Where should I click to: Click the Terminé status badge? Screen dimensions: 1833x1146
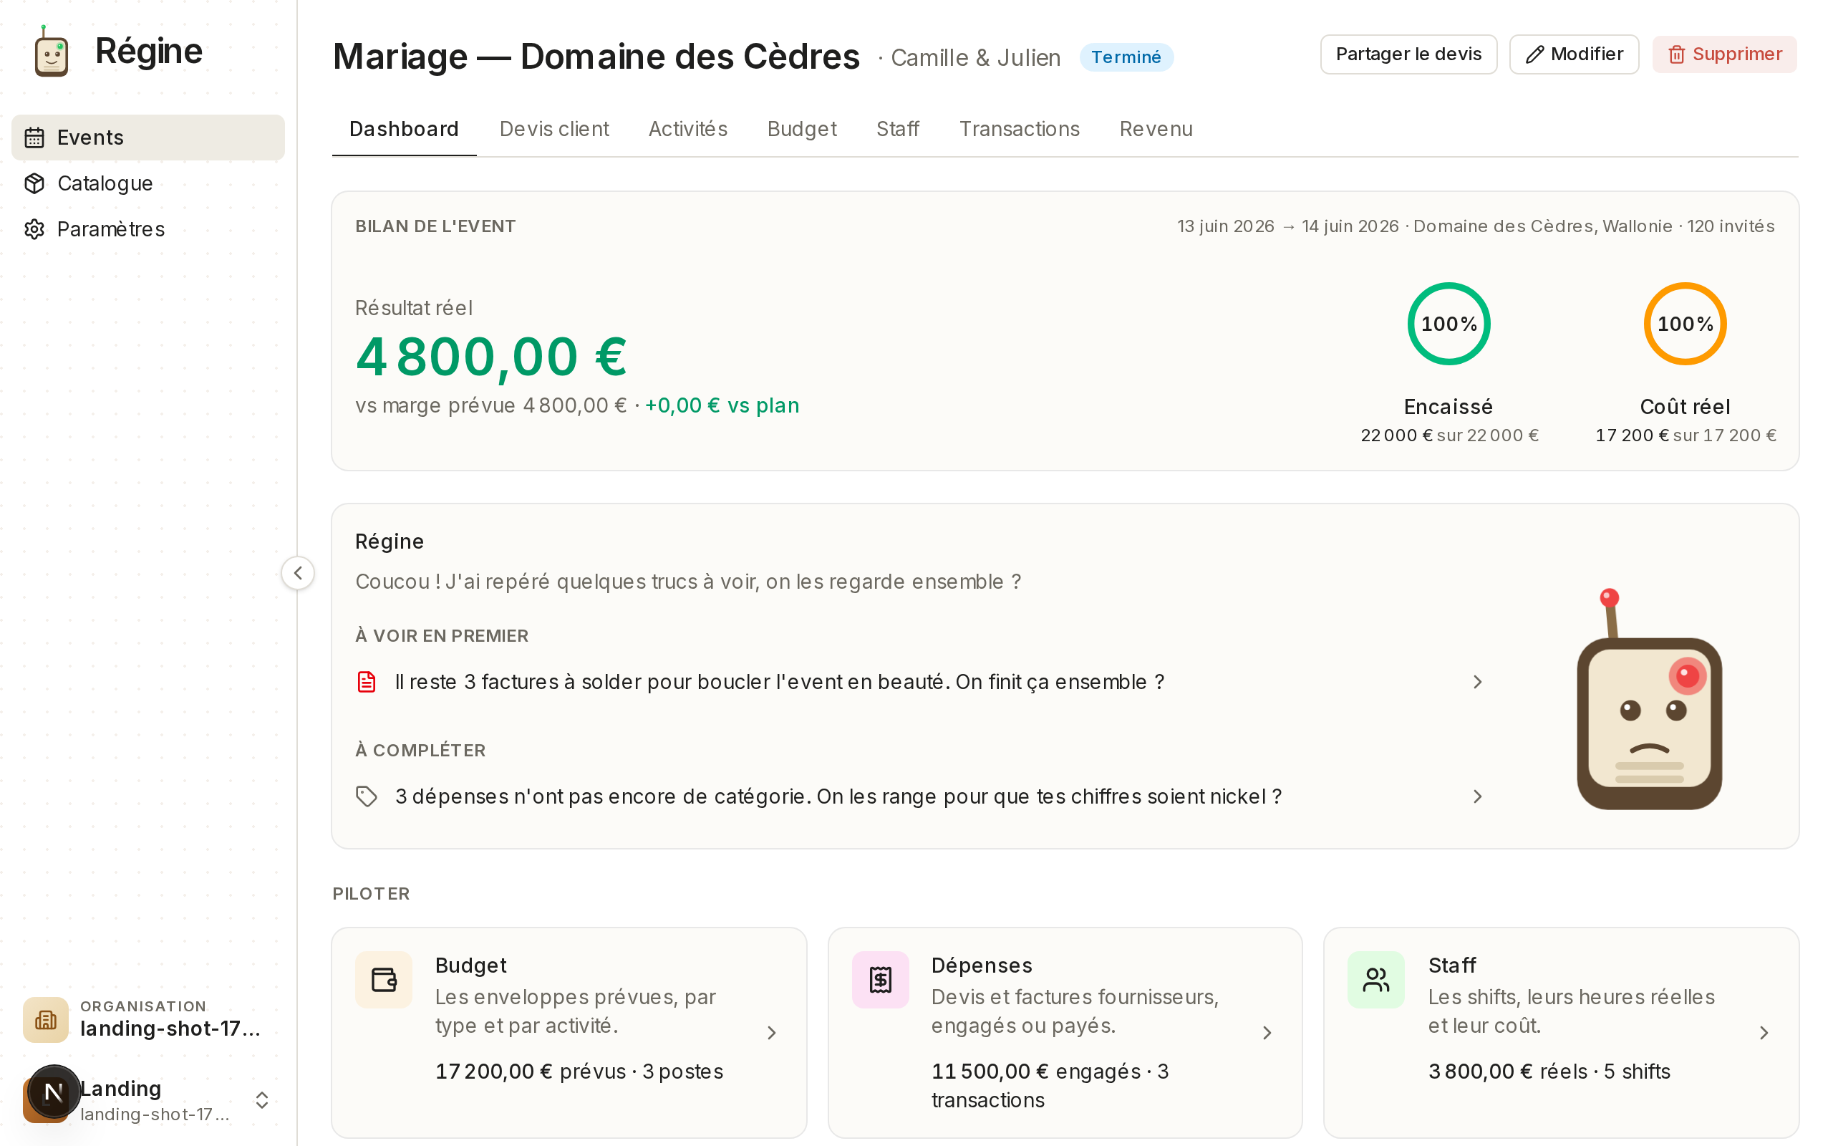click(x=1126, y=57)
